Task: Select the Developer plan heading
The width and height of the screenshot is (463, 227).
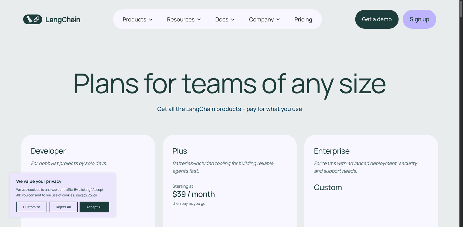Action: coord(48,151)
